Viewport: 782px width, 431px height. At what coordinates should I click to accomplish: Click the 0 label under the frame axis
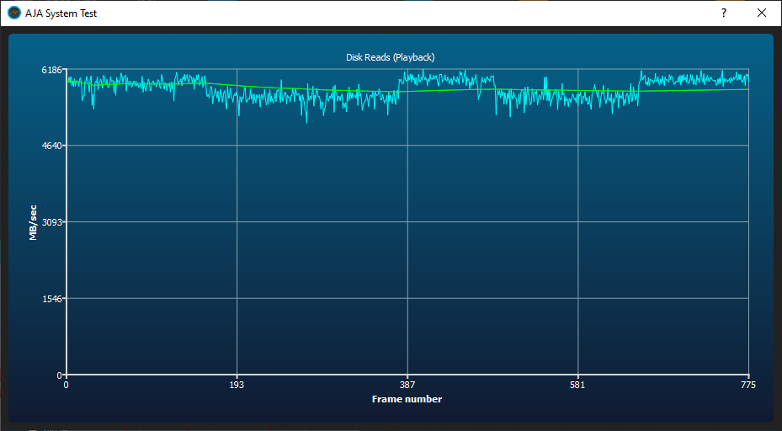(66, 386)
